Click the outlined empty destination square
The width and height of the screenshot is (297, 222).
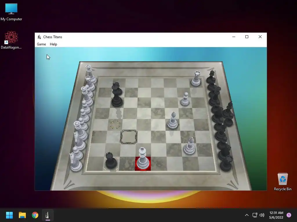[x=128, y=137]
